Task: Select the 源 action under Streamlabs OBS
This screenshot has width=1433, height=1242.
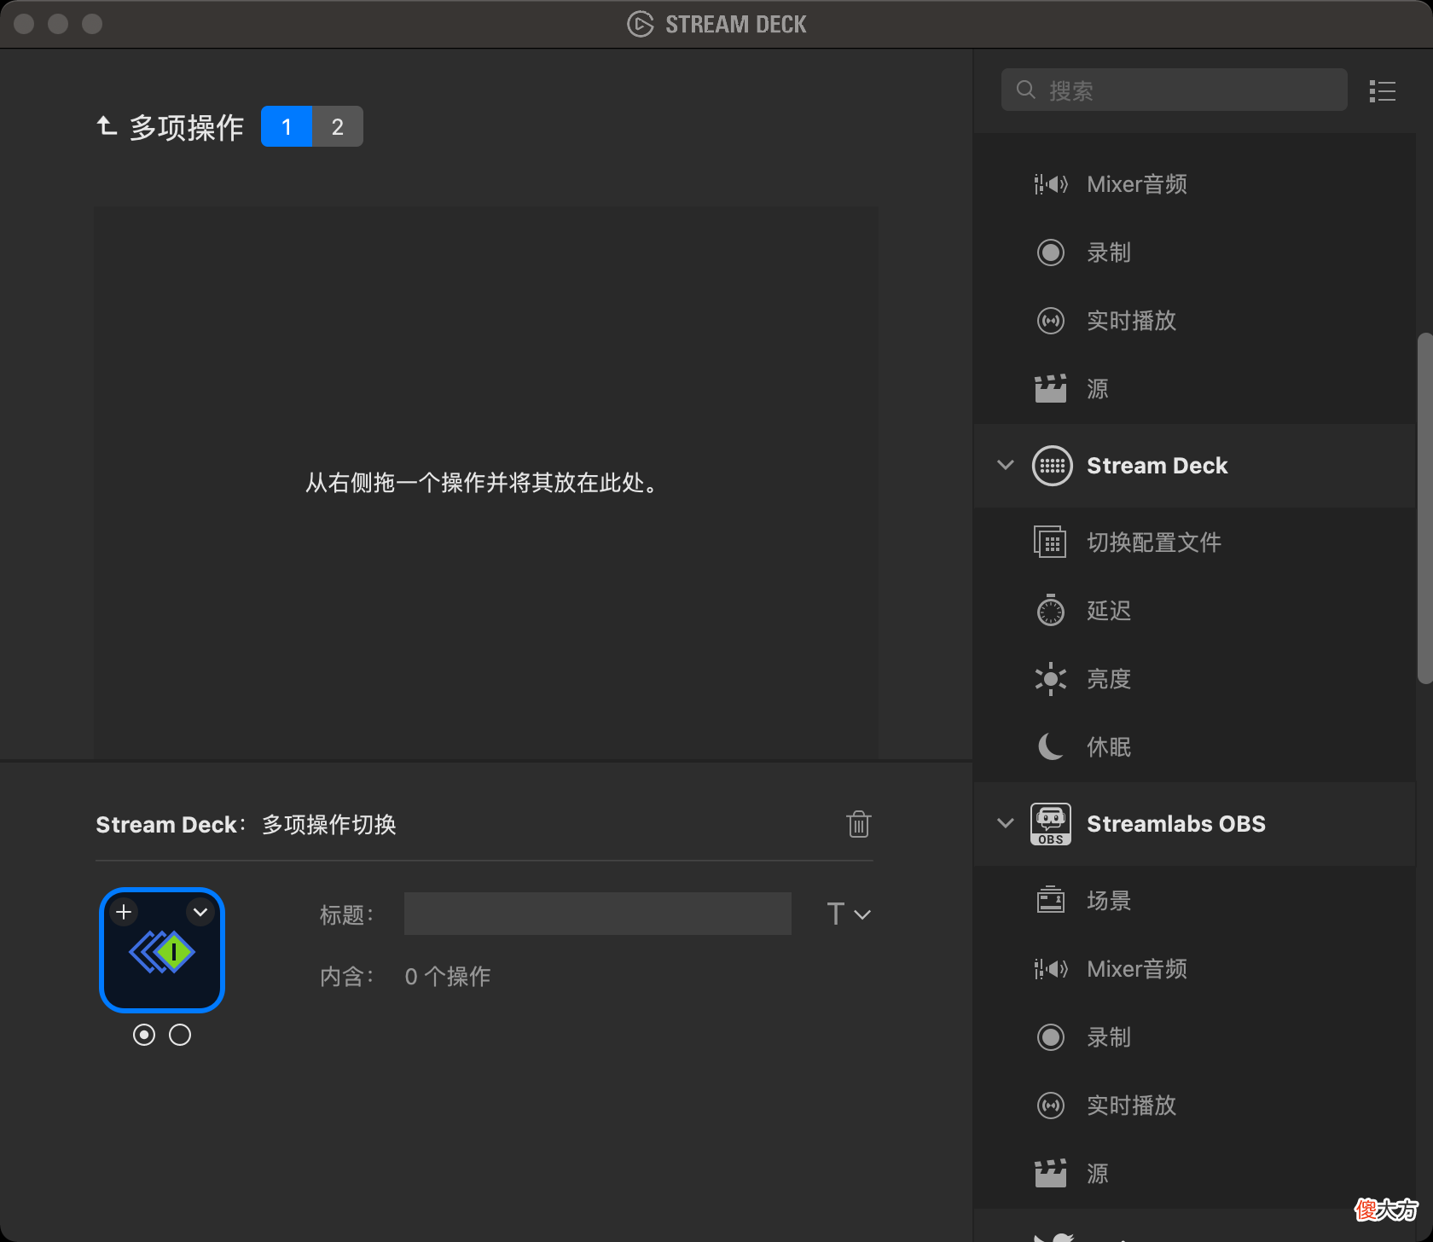Action: tap(1194, 1174)
